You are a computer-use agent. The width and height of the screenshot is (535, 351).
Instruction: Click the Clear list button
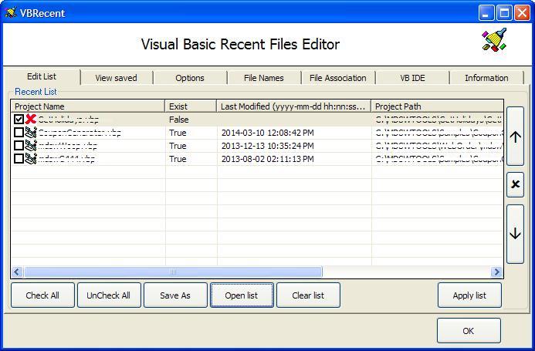308,295
